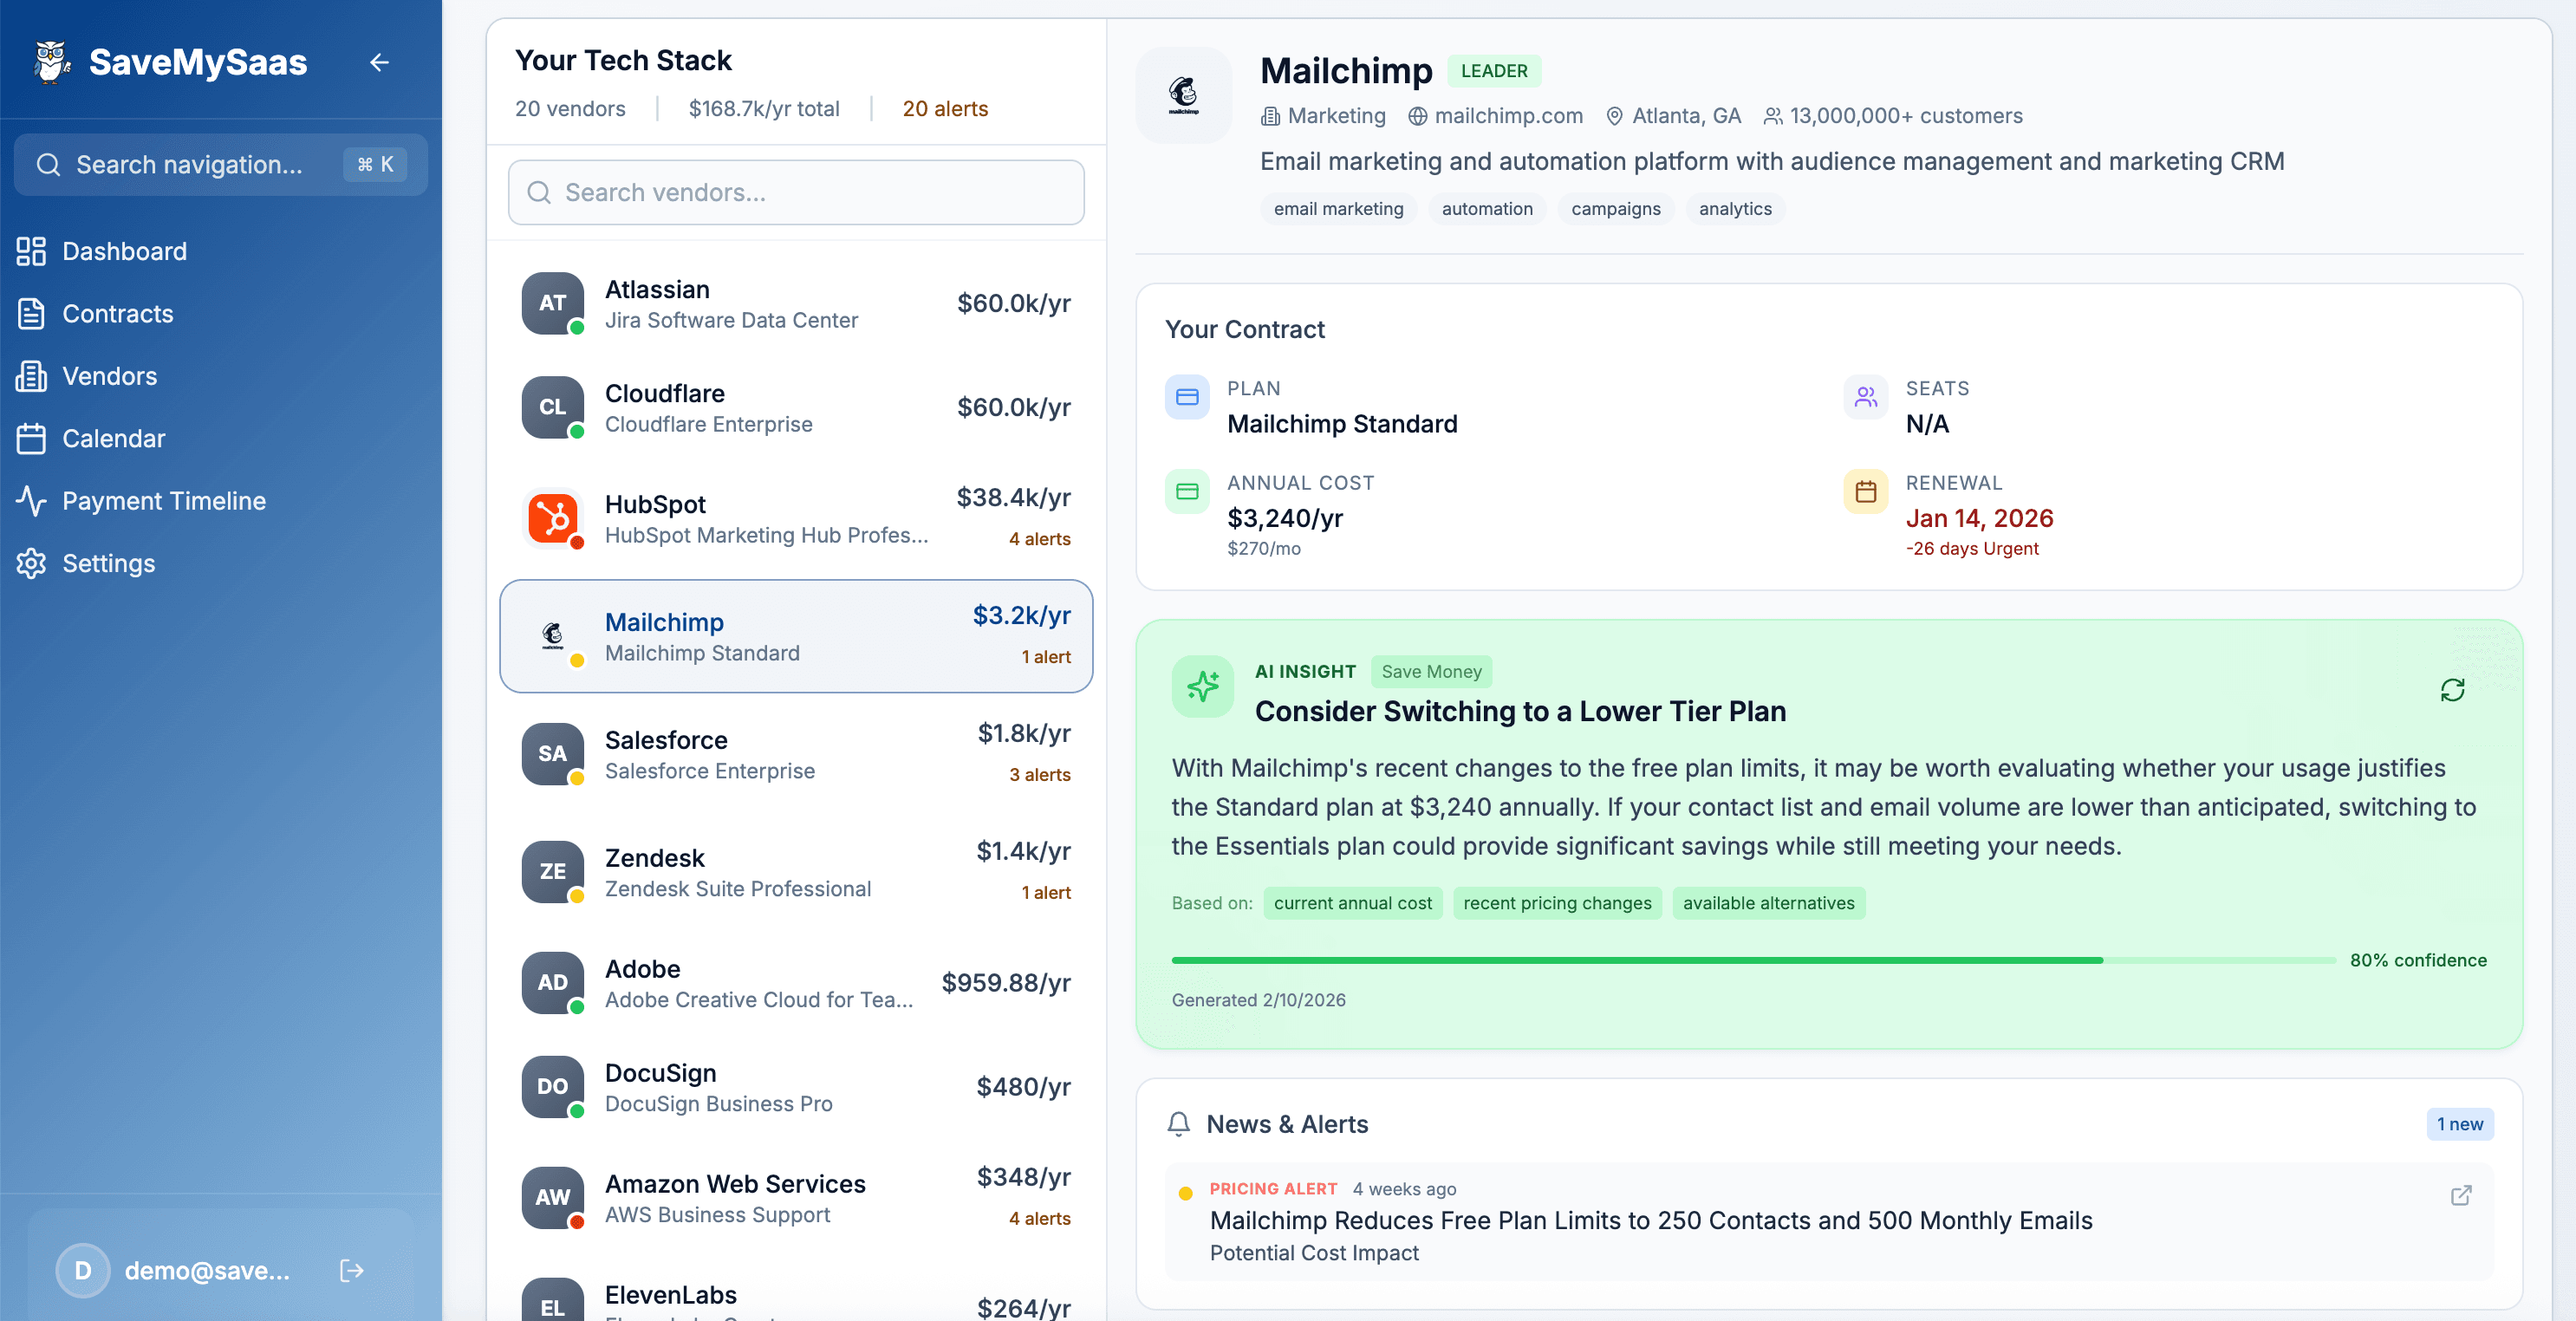Open Contracts via its sidebar icon

pos(31,313)
